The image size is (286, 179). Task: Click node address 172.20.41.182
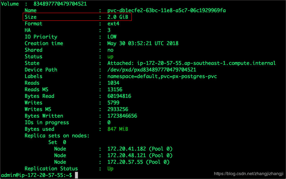click(x=127, y=149)
